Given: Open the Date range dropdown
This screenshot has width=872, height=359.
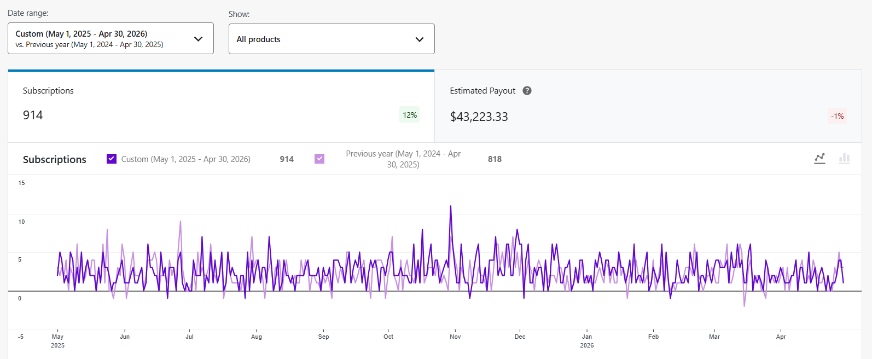Looking at the screenshot, I should [111, 38].
